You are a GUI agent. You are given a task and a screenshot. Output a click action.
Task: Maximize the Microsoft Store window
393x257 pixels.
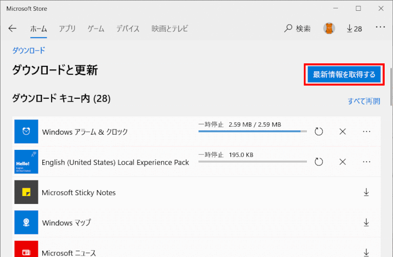[359, 8]
